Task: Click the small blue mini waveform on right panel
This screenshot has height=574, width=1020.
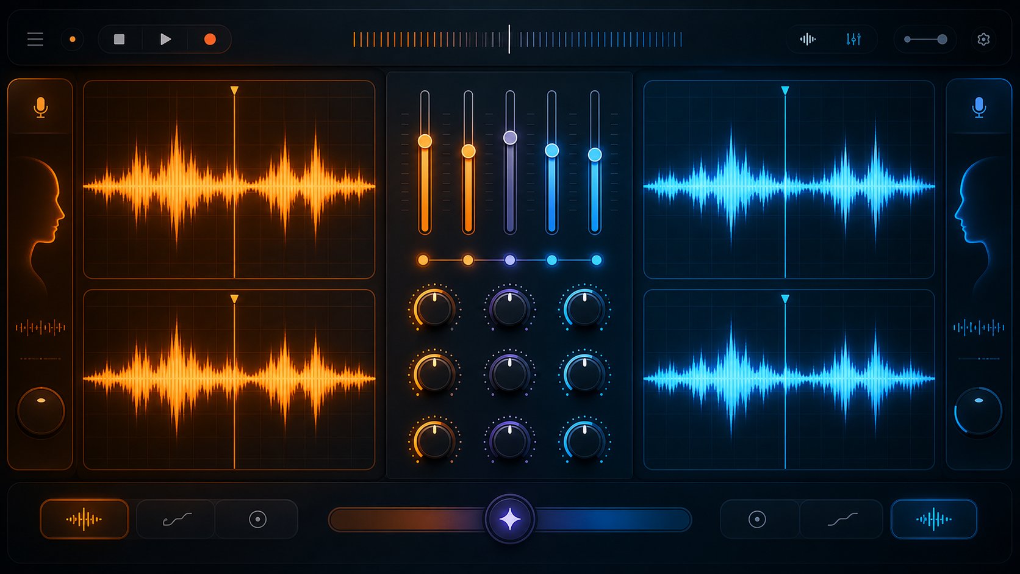Action: [979, 328]
